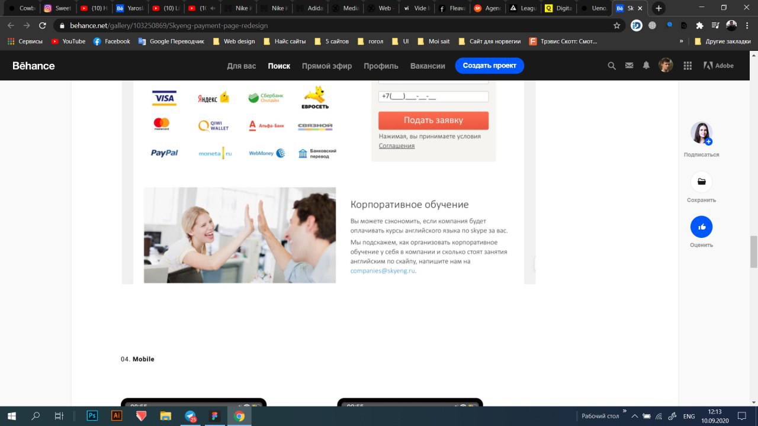Open the Web design bookmarks folder
758x426 pixels.
[233, 41]
